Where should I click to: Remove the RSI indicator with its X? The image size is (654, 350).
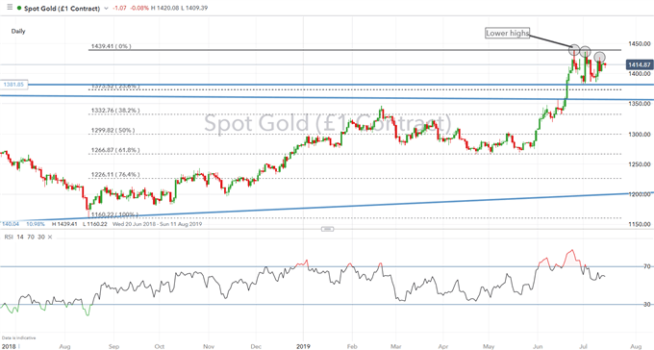[50, 237]
